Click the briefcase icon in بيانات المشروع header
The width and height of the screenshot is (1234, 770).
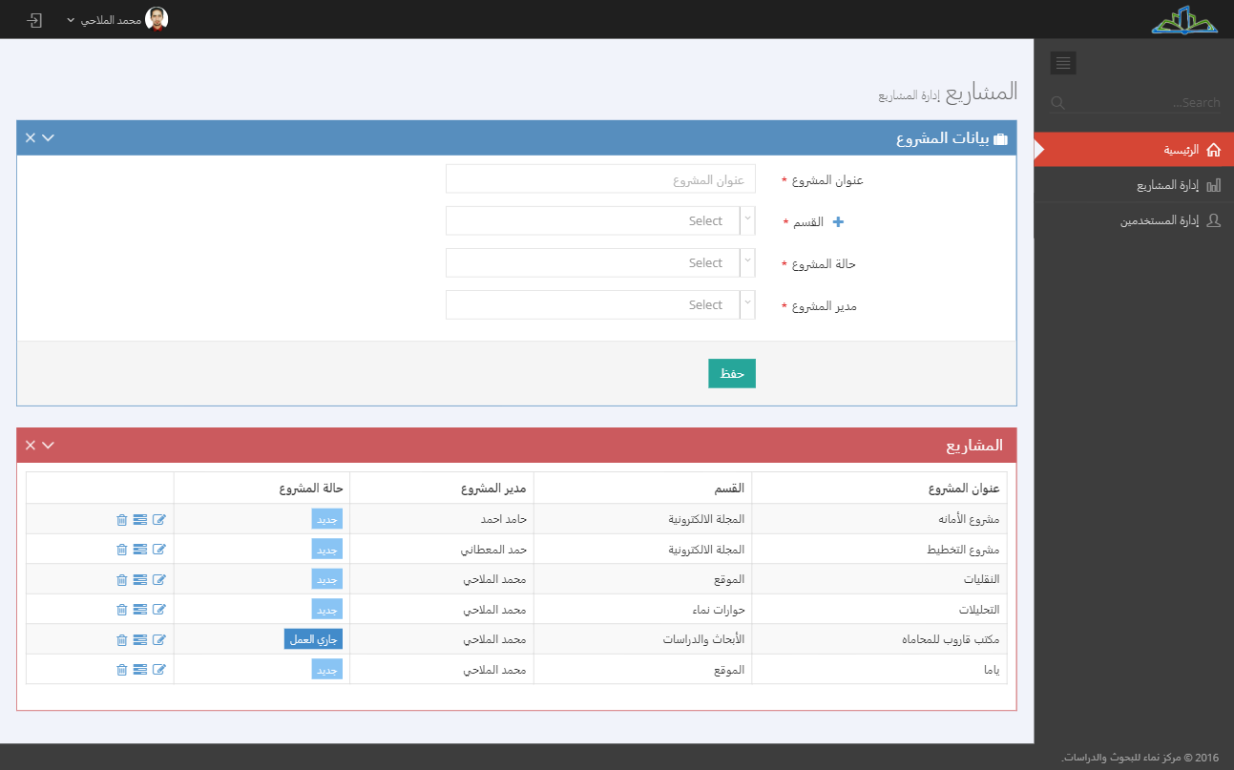(1000, 139)
